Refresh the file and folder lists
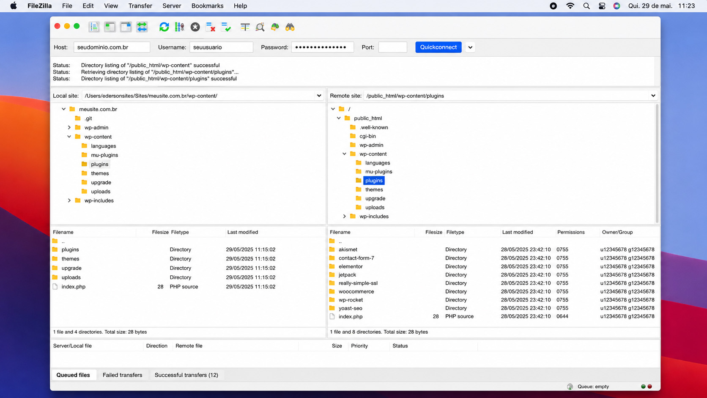707x398 pixels. pos(164,27)
